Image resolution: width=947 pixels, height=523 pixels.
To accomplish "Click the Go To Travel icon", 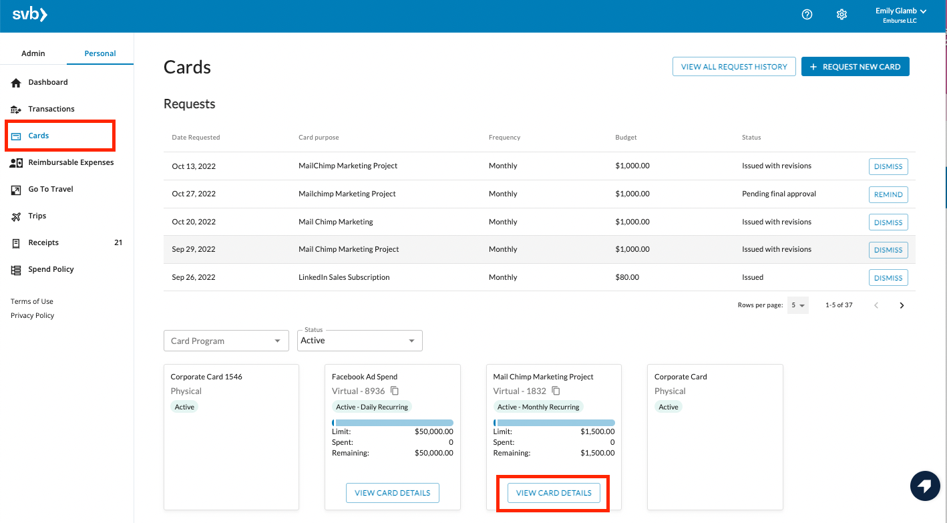I will (x=16, y=190).
